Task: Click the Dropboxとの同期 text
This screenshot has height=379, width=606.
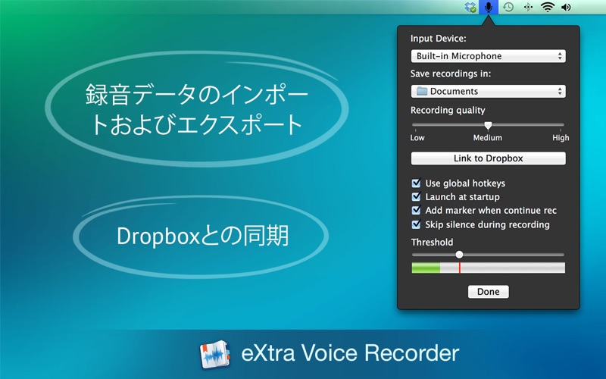Action: coord(202,236)
